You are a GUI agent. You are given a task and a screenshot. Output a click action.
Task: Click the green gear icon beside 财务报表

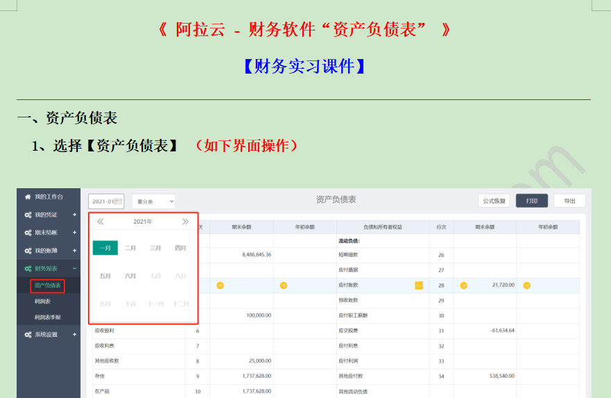[x=28, y=268]
